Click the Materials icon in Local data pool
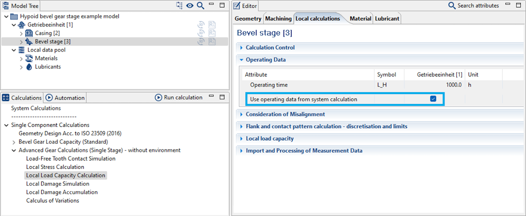The height and width of the screenshot is (216, 526). pyautogui.click(x=29, y=58)
